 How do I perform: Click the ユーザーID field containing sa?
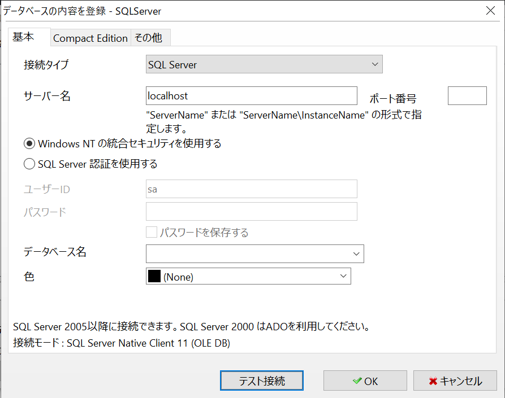252,189
